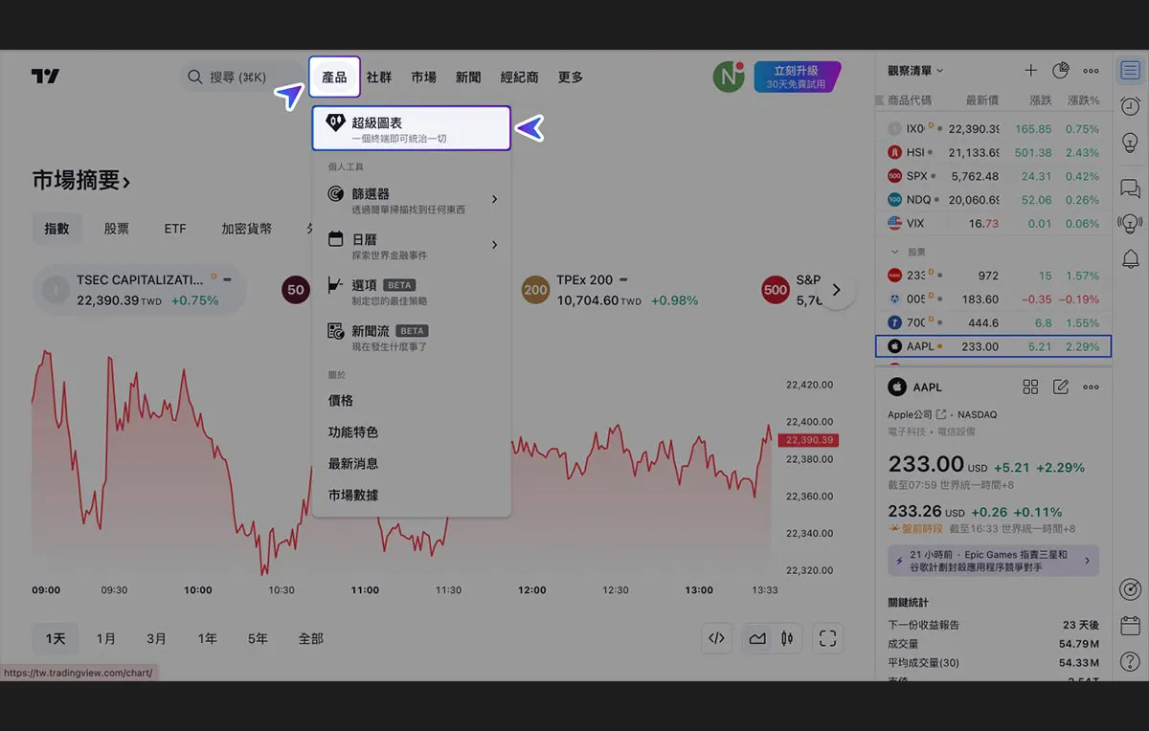
Task: Expand the chart to fullscreen
Action: pos(827,638)
